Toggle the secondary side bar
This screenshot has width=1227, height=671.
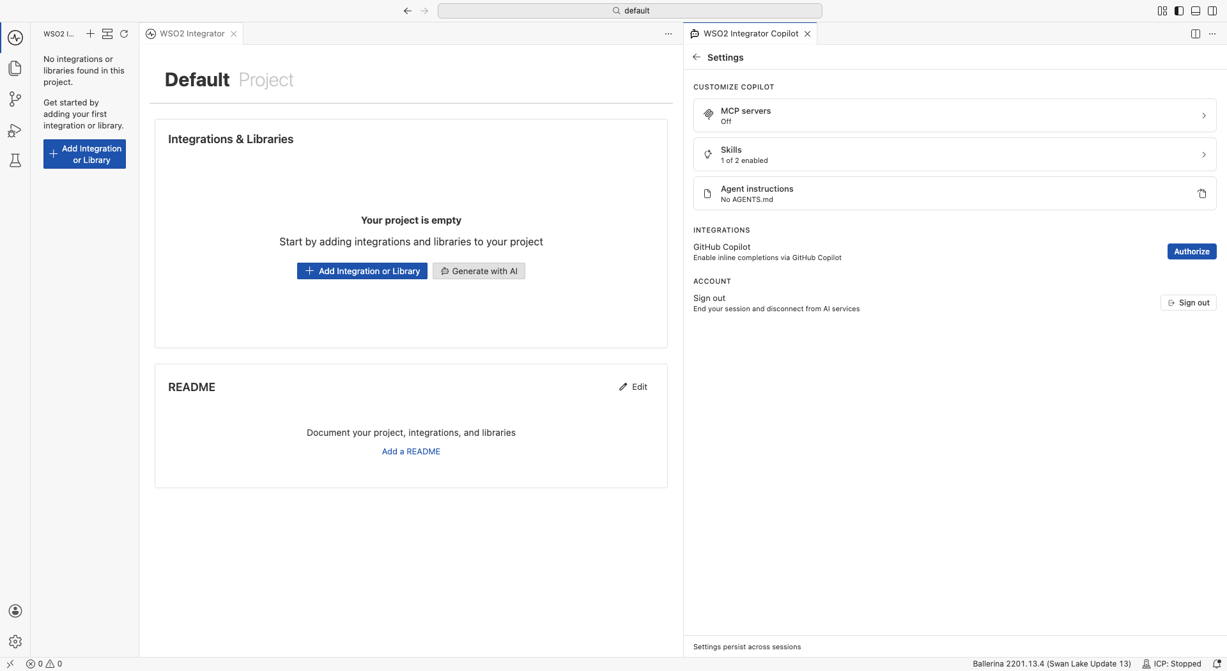(x=1212, y=11)
